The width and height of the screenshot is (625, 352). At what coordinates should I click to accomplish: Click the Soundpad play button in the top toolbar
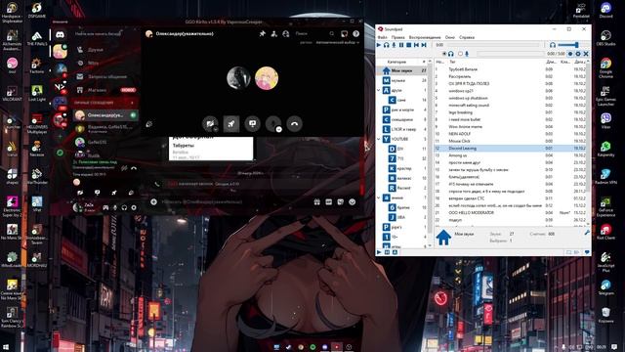coord(379,45)
